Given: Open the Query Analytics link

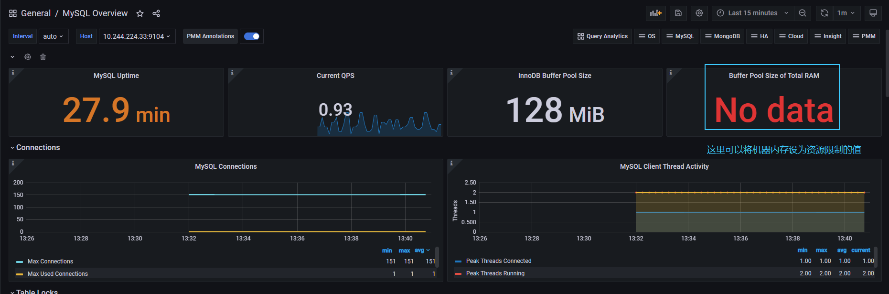Looking at the screenshot, I should pos(602,36).
